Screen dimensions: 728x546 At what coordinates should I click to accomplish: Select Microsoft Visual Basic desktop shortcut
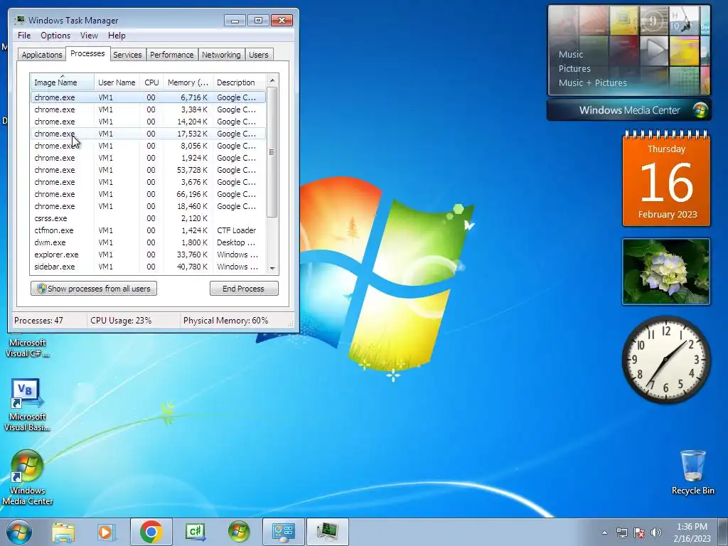(27, 405)
